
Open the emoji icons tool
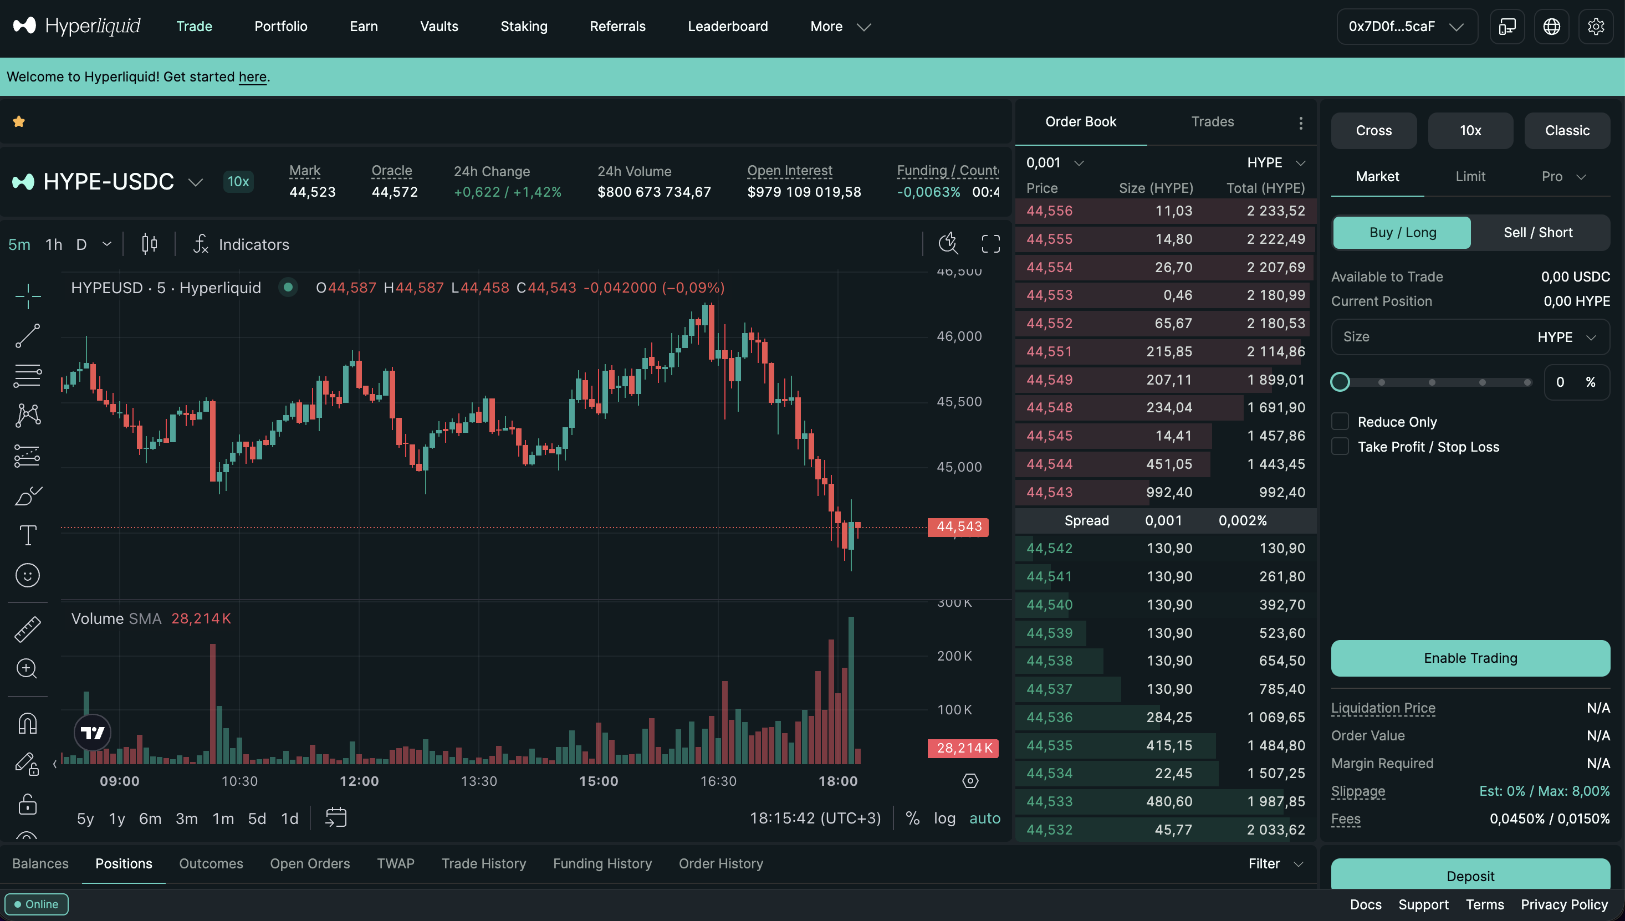pos(28,576)
